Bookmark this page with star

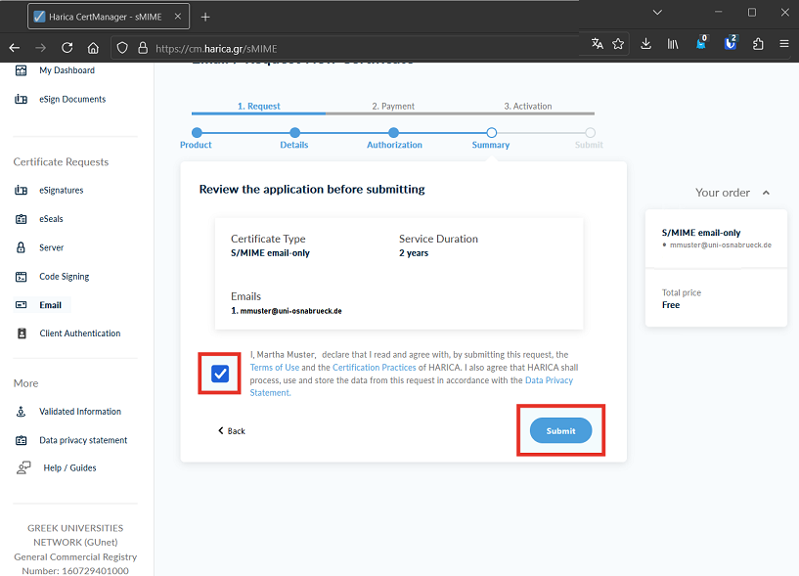pos(618,44)
